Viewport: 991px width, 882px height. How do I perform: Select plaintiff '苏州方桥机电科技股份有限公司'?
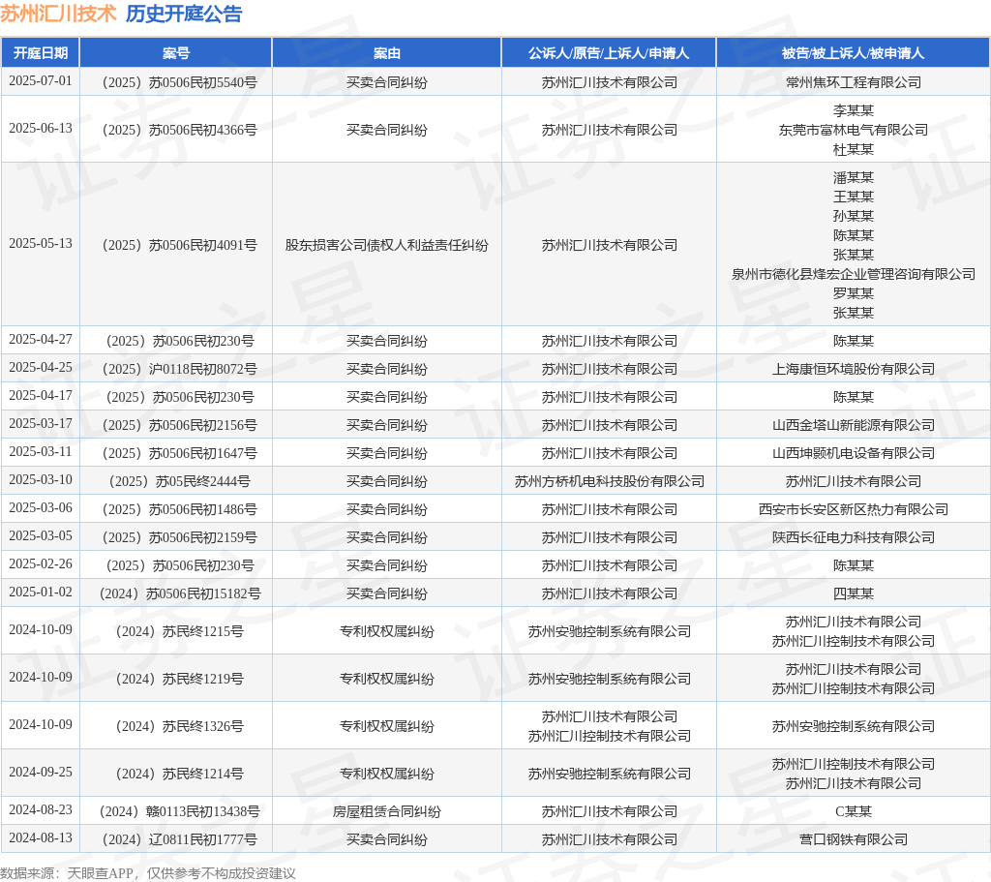[x=609, y=481]
